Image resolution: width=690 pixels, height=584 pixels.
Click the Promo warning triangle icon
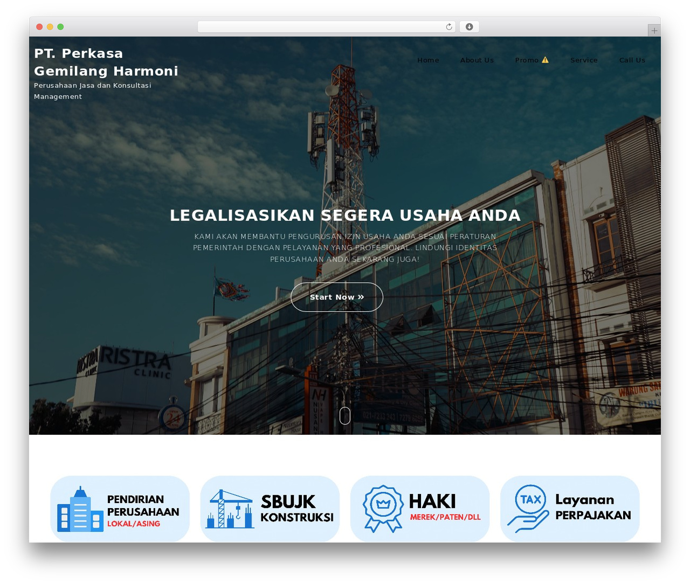click(545, 60)
